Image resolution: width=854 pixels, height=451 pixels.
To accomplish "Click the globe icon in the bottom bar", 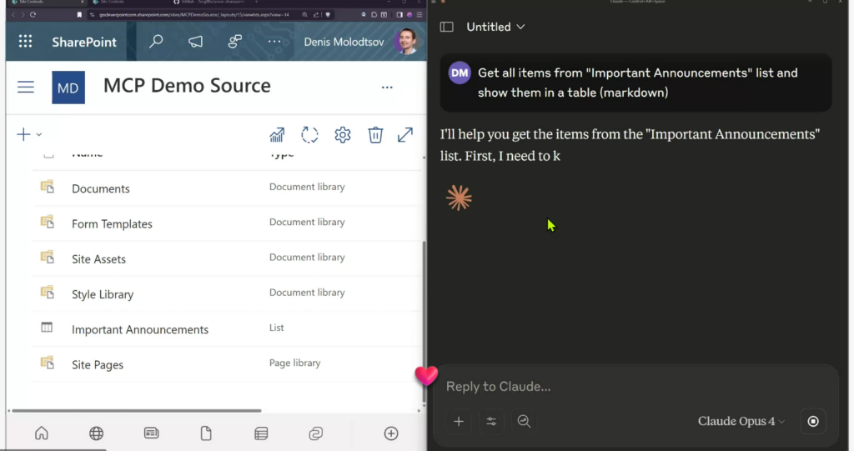I will pos(97,433).
